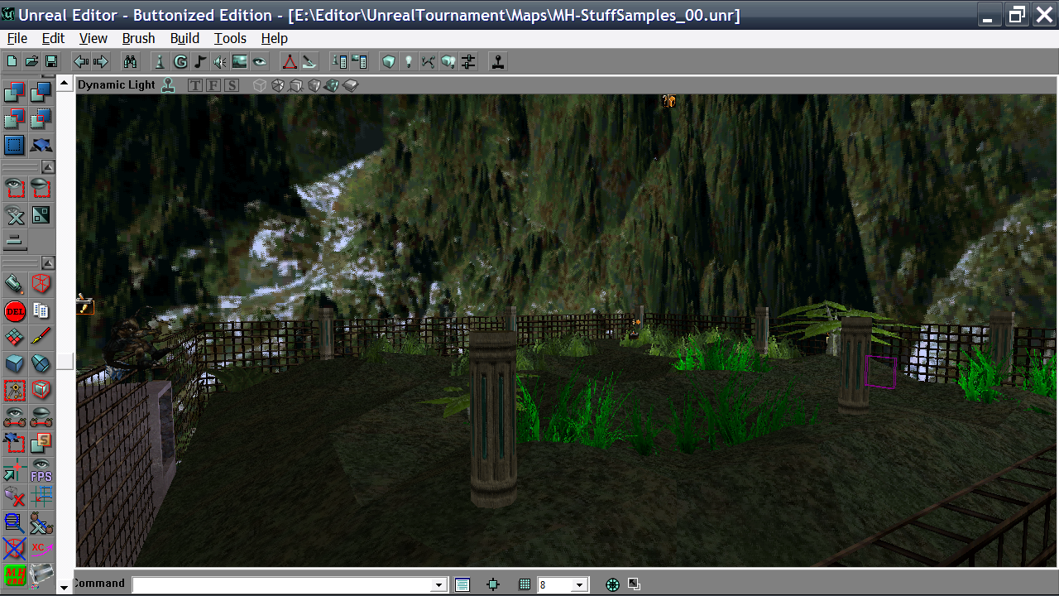Collapse the second sidebar group arrow
Screen dimensions: 1059x596
(x=48, y=263)
